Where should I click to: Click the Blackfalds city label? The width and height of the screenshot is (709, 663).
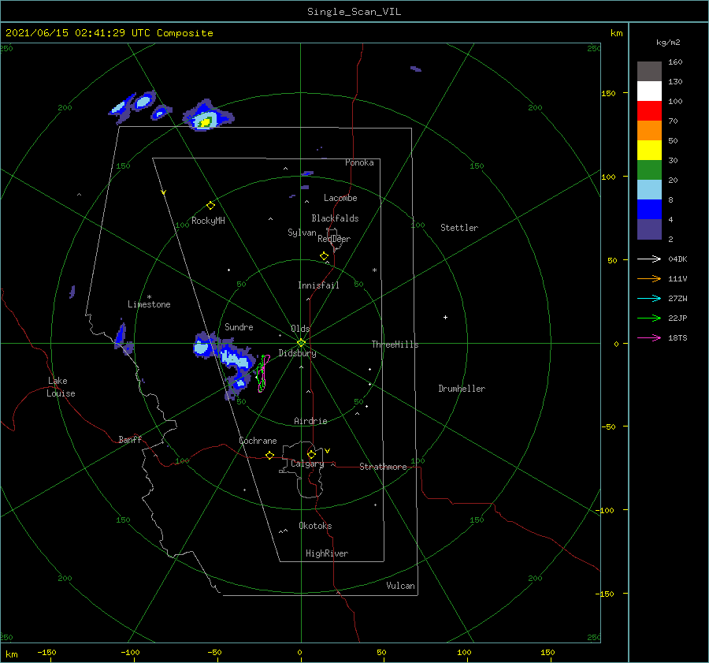[x=335, y=218]
